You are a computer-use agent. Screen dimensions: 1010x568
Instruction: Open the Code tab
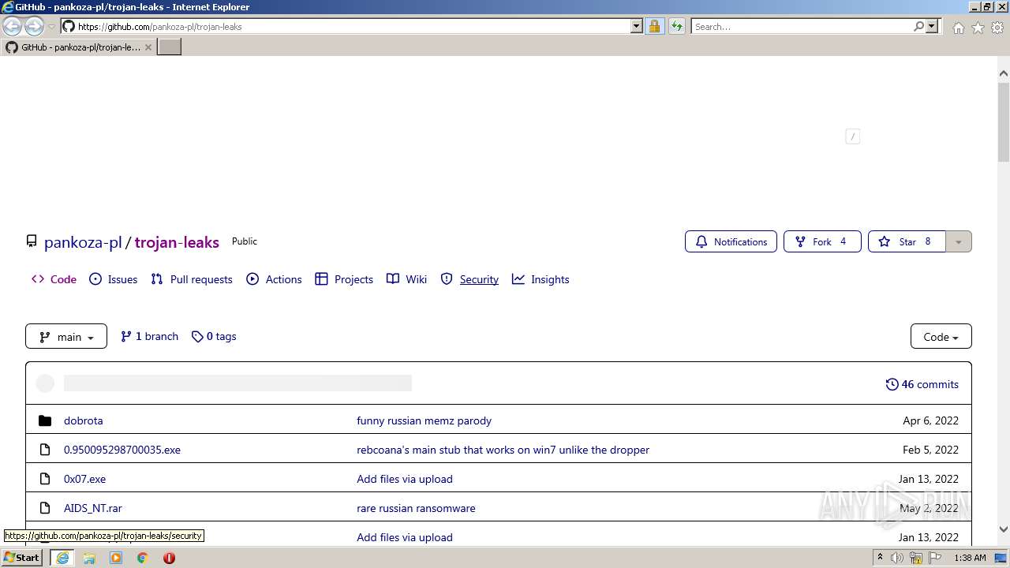point(54,279)
